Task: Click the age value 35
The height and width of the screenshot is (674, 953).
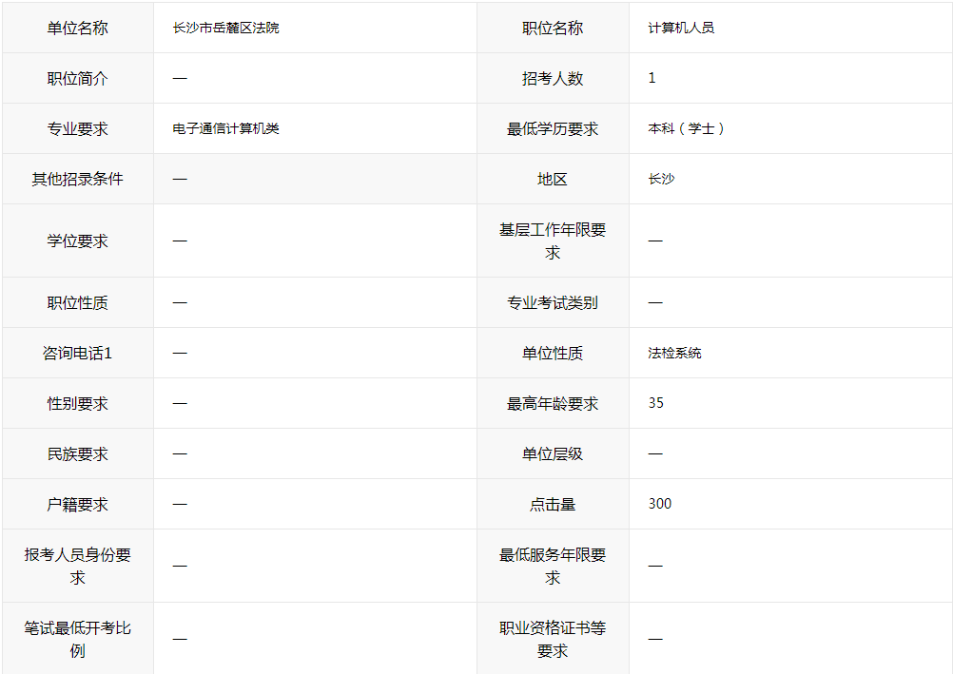Action: coord(656,403)
